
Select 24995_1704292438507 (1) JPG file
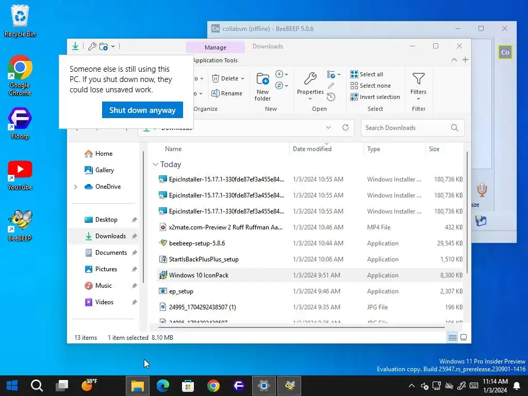(310, 307)
